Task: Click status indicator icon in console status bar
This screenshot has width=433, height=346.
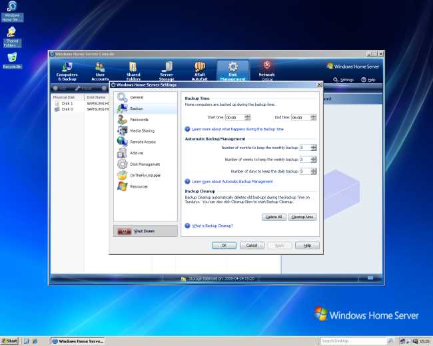Action: click(370, 278)
